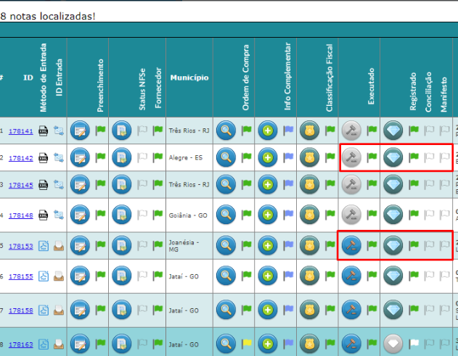The height and width of the screenshot is (356, 458).
Task: Click the gray Executado gavel for 178142
Action: click(x=352, y=158)
